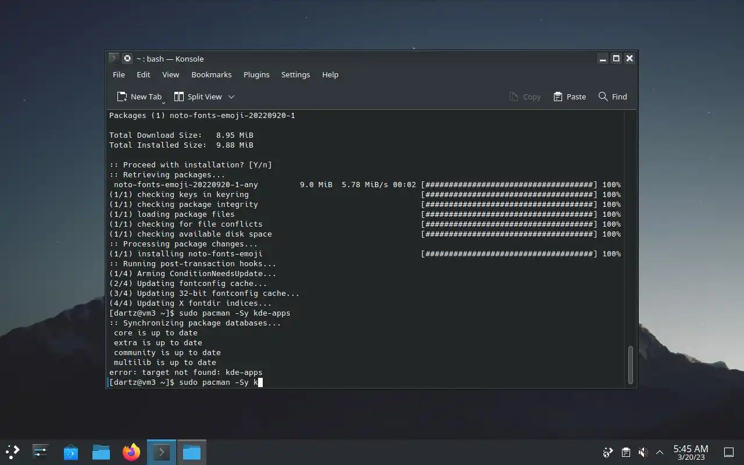Click 'error: target not found: kde-apps' line
Screen dimensions: 744x465
click(186, 372)
